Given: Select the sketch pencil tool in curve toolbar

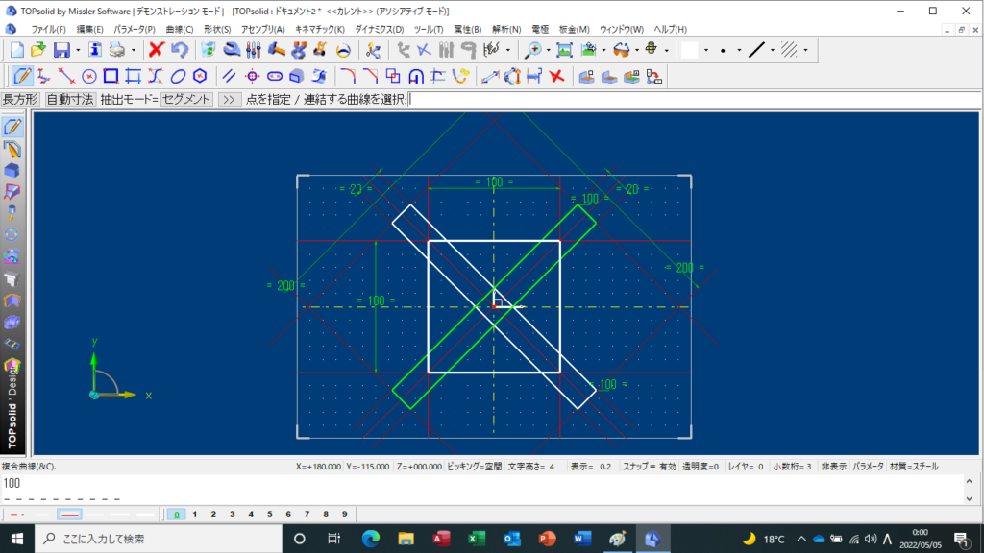Looking at the screenshot, I should 23,77.
